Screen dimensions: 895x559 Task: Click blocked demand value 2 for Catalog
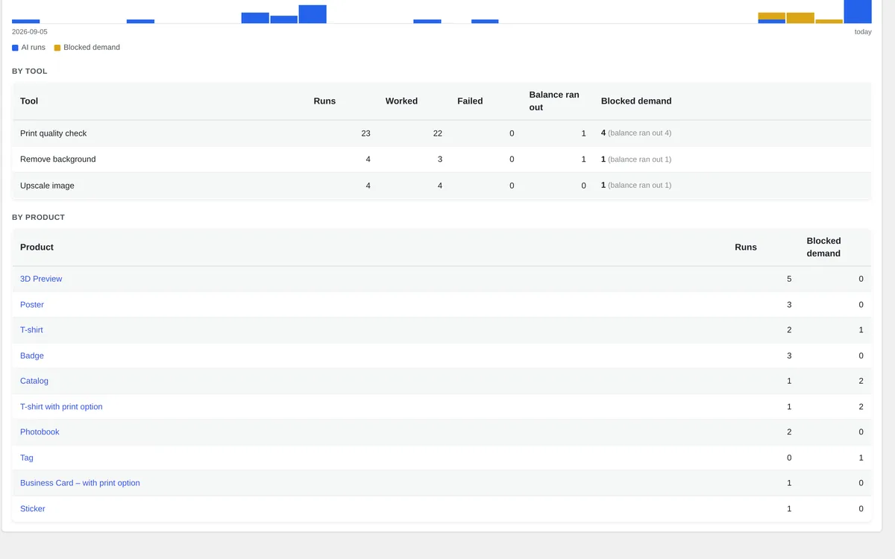[861, 381]
